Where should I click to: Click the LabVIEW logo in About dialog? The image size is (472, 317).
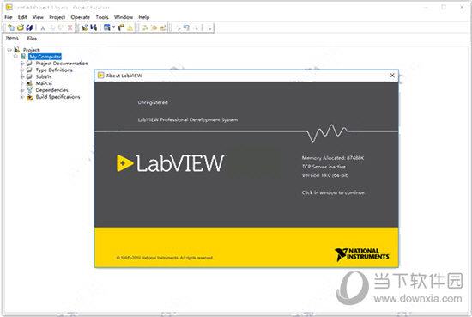click(171, 163)
